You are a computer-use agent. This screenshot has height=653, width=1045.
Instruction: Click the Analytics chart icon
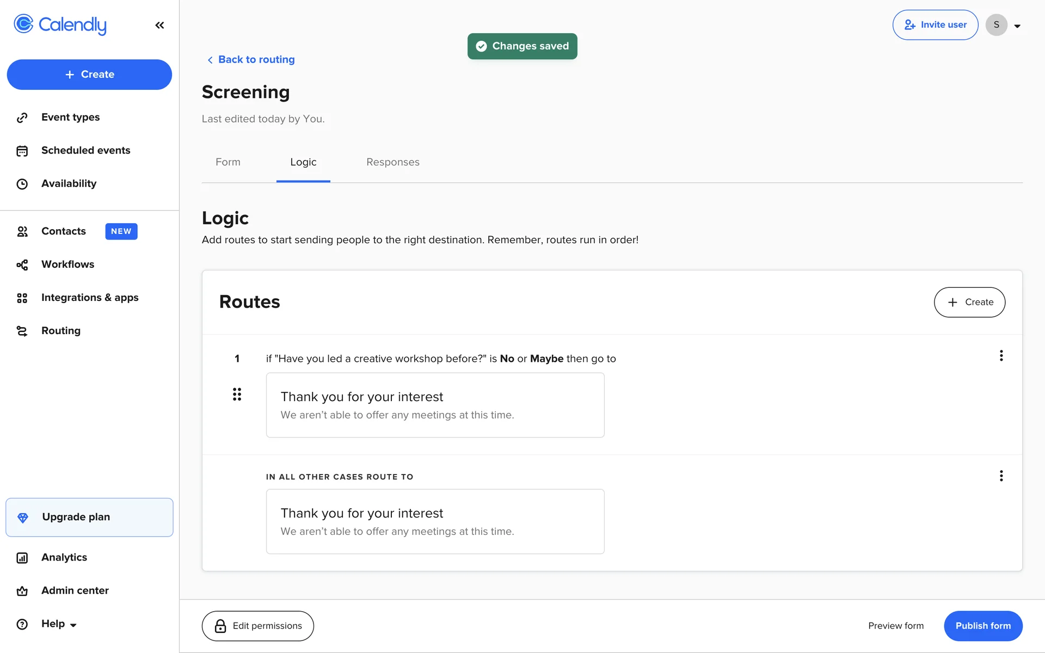(22, 558)
